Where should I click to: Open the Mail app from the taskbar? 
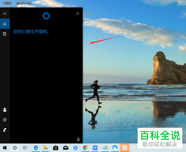point(65,148)
